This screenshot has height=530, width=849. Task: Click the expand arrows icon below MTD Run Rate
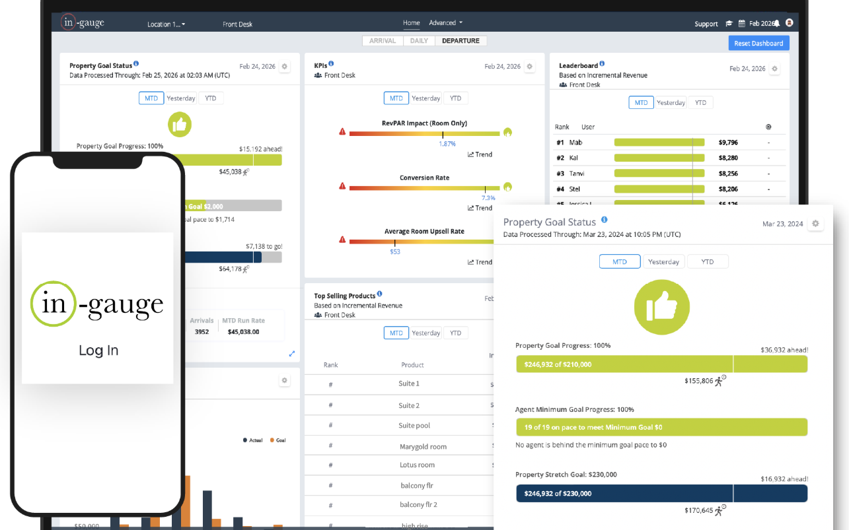292,354
